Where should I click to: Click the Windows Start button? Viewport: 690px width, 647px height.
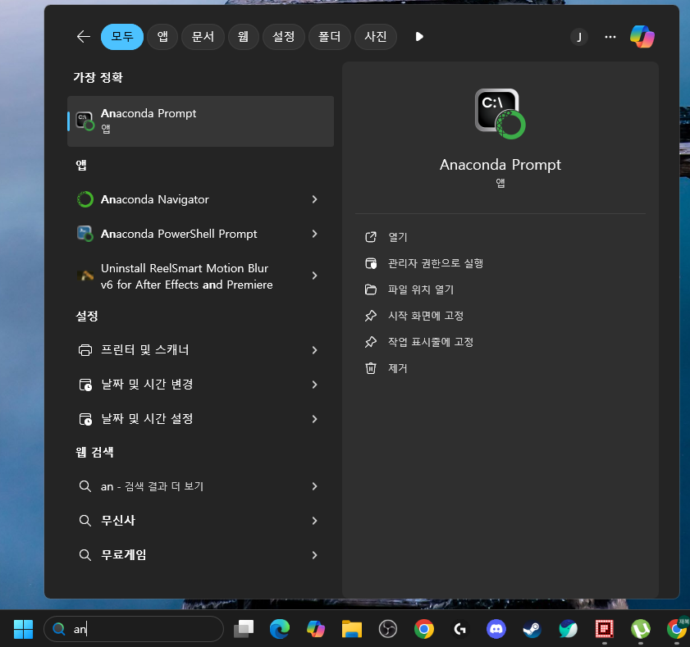point(23,629)
